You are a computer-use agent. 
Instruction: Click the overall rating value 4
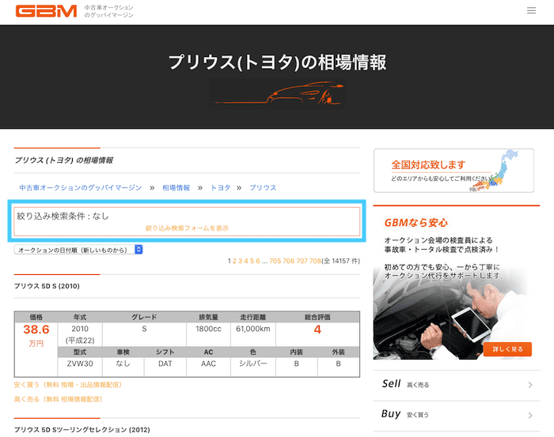[317, 330]
